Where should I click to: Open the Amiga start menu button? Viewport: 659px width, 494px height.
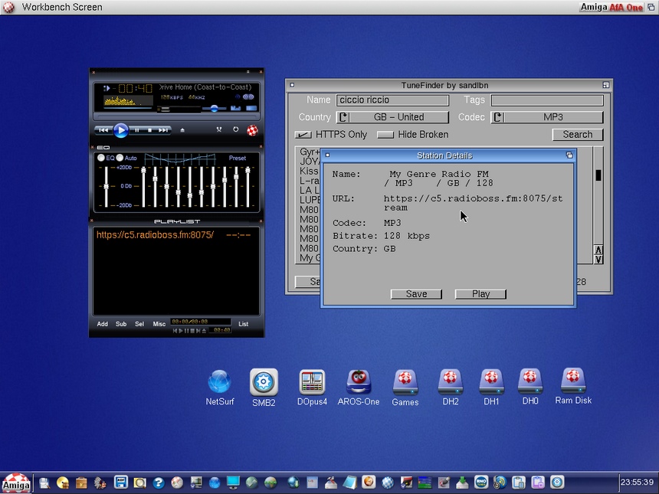click(x=16, y=483)
